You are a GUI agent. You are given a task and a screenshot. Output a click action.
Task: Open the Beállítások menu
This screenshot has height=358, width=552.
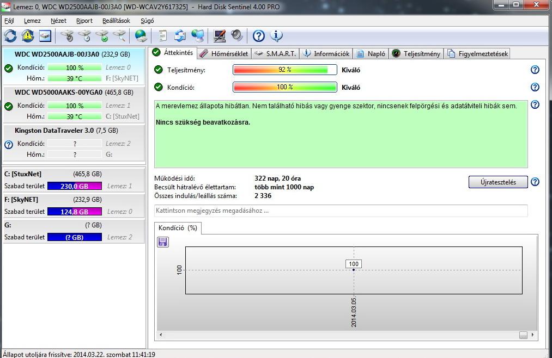(x=116, y=21)
